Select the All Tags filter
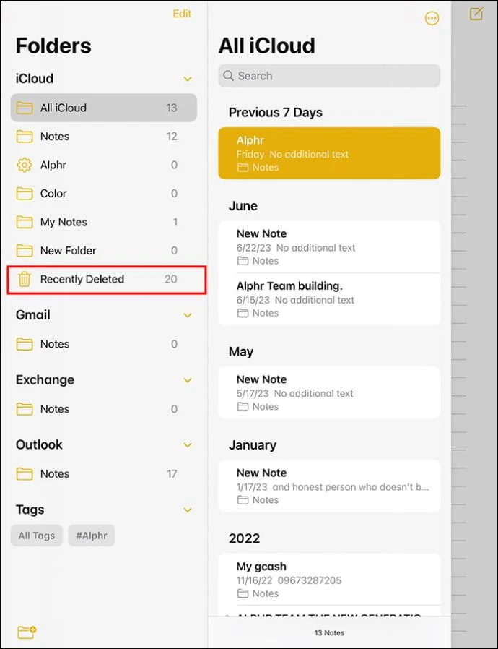The height and width of the screenshot is (649, 498). [x=36, y=536]
